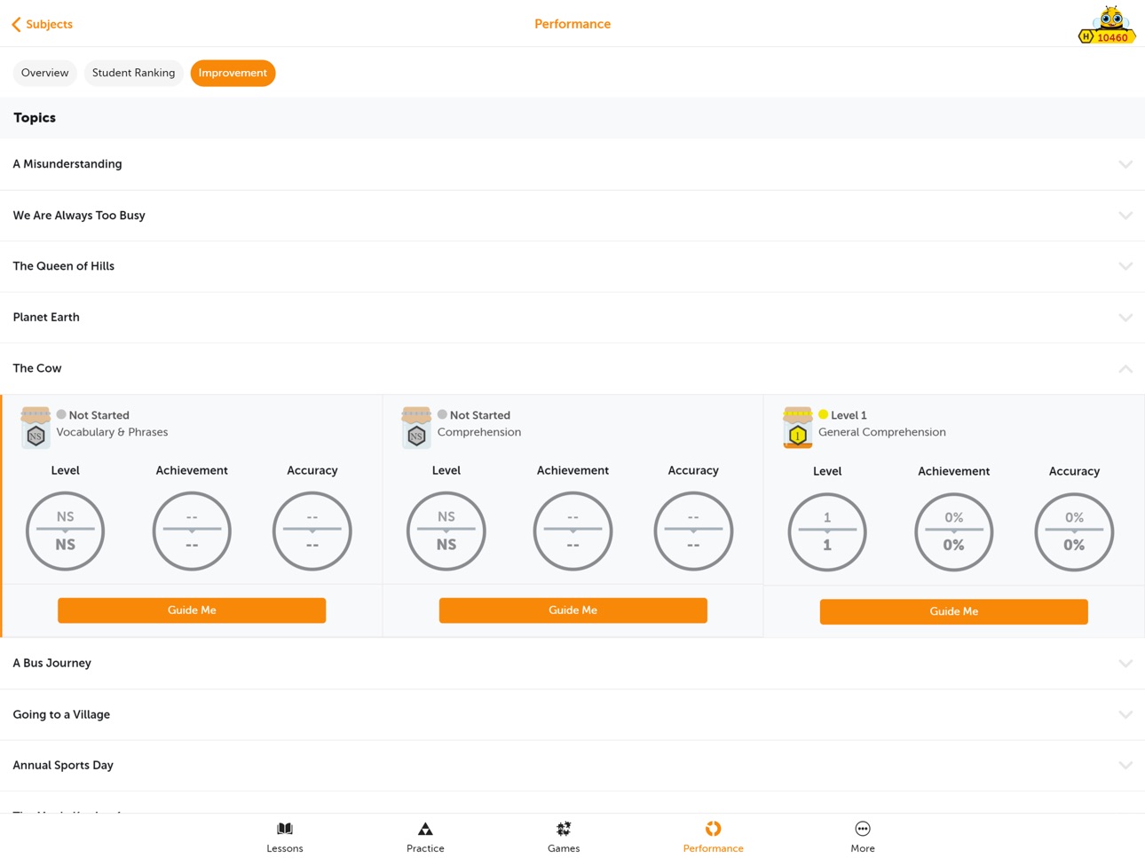The width and height of the screenshot is (1145, 858).
Task: Go back to Subjects
Action: pos(42,24)
